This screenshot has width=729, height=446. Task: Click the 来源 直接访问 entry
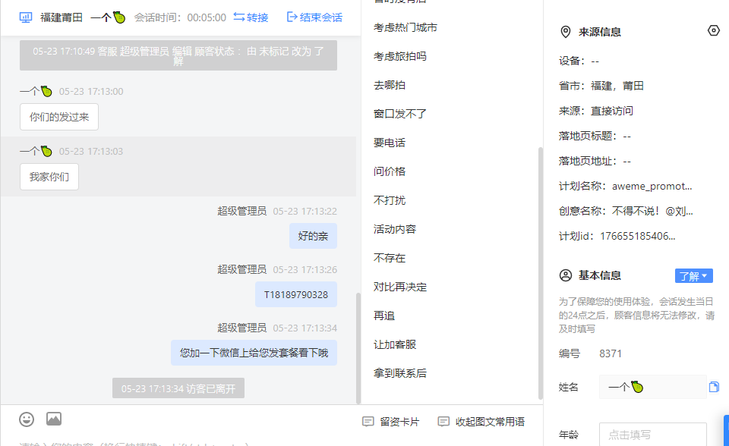click(596, 111)
